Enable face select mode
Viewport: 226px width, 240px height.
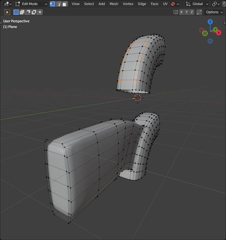pos(65,4)
